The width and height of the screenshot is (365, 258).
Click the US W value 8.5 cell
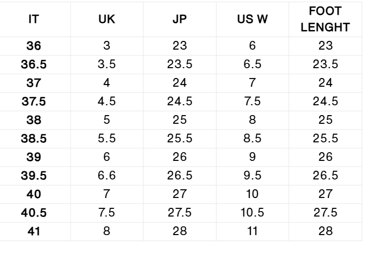252,139
